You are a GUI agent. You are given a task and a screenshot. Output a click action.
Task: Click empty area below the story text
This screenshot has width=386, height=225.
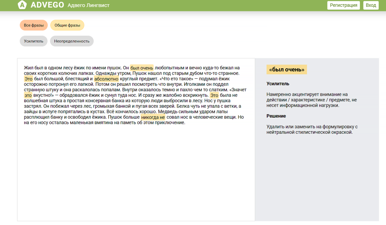pos(136,173)
